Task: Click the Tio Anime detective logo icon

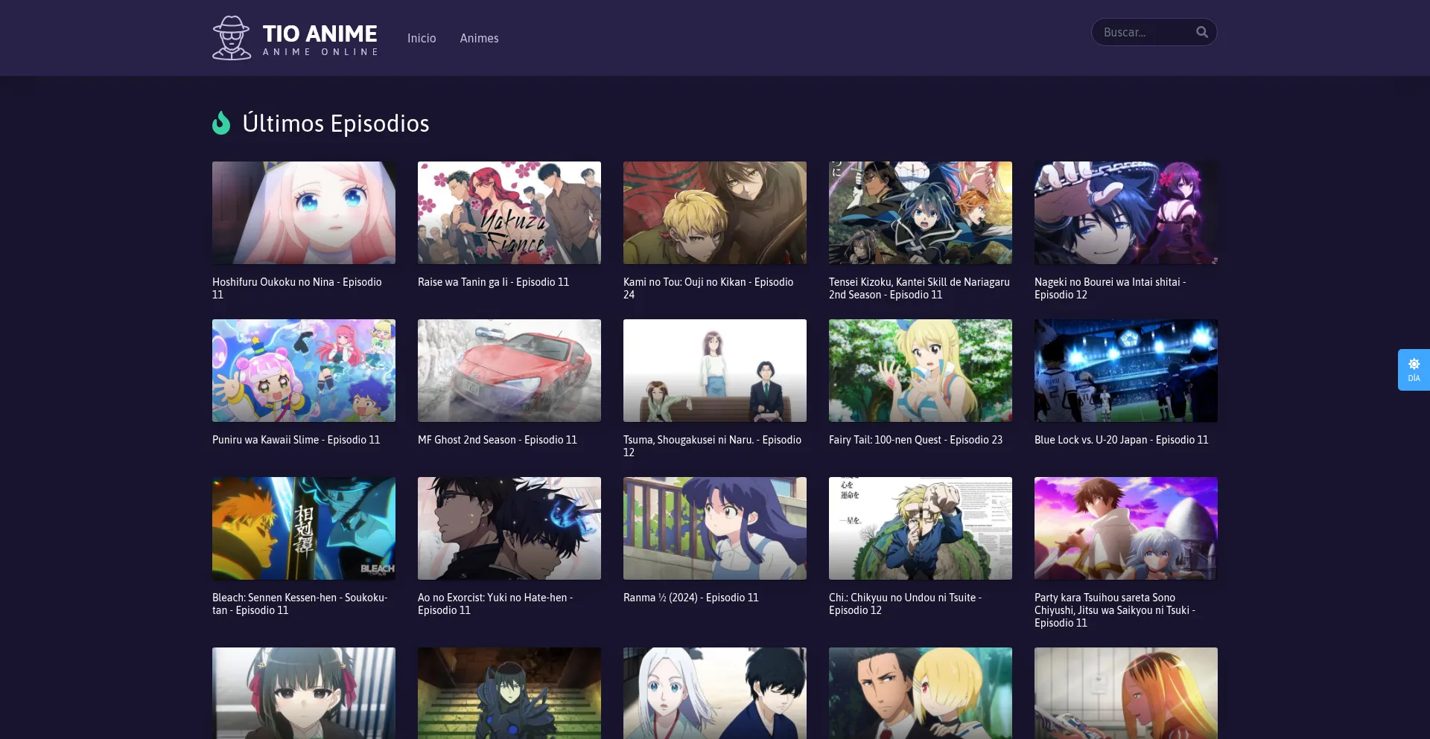Action: [x=232, y=38]
